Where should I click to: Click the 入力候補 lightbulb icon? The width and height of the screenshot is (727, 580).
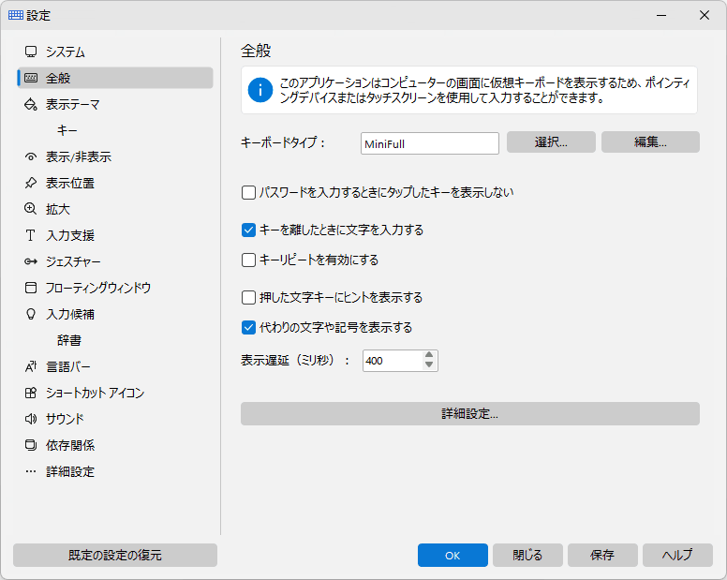coord(31,314)
